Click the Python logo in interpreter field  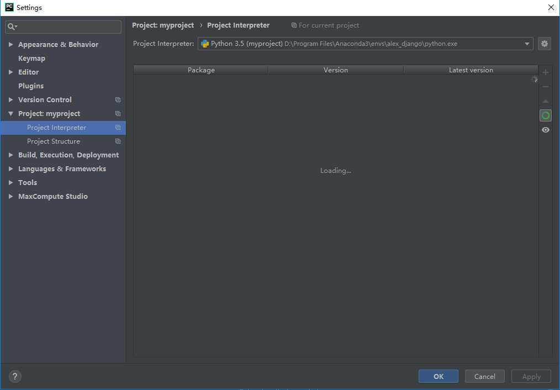(x=205, y=44)
